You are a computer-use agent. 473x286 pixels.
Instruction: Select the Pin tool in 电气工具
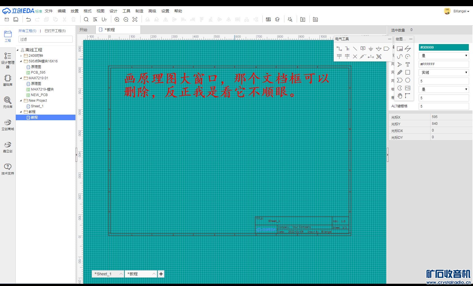point(371,56)
